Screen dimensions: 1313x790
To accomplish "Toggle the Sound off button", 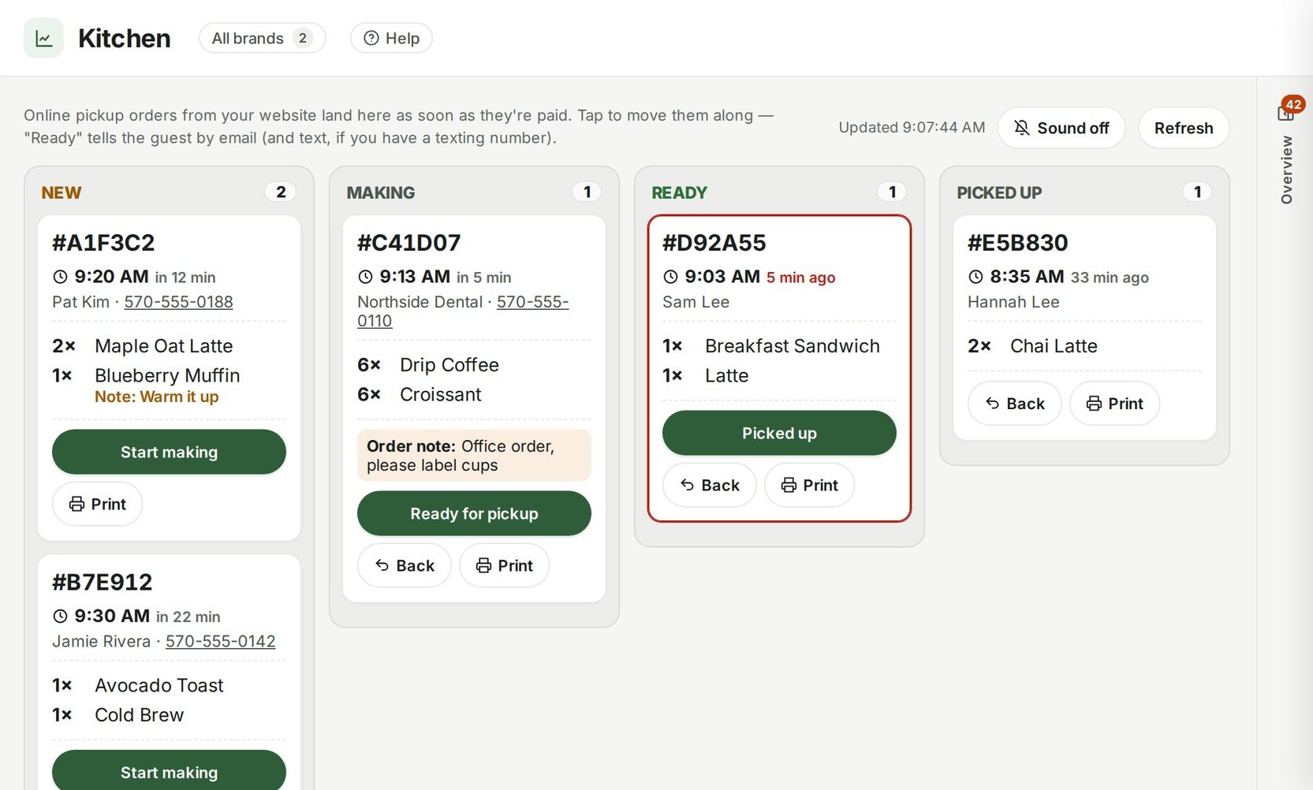I will coord(1061,128).
